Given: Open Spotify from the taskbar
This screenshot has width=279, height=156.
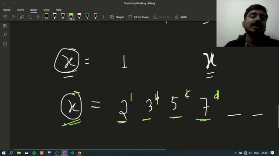Looking at the screenshot, I should pos(34,153).
